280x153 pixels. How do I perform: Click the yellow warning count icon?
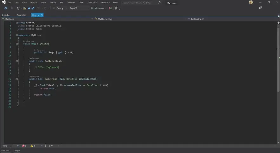[x=32, y=146]
